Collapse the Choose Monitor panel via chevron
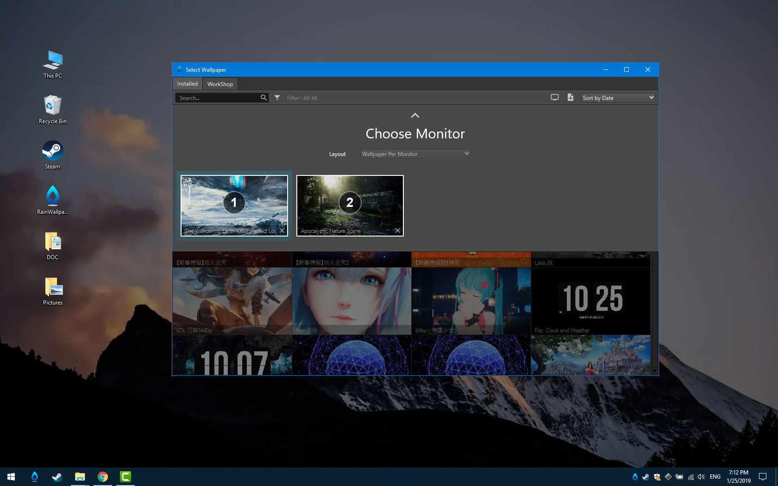The image size is (778, 486). [415, 115]
